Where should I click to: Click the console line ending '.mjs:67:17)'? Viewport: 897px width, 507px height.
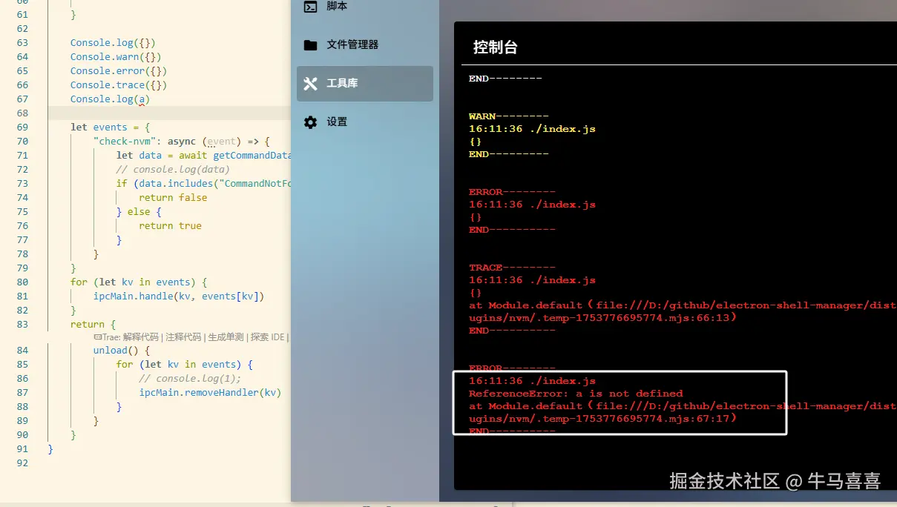[602, 419]
